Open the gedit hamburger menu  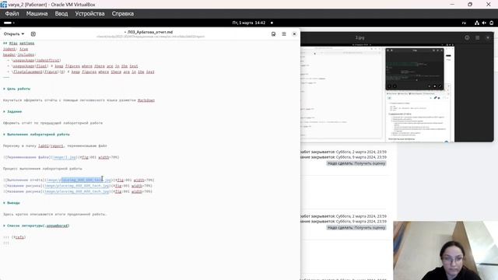(284, 34)
